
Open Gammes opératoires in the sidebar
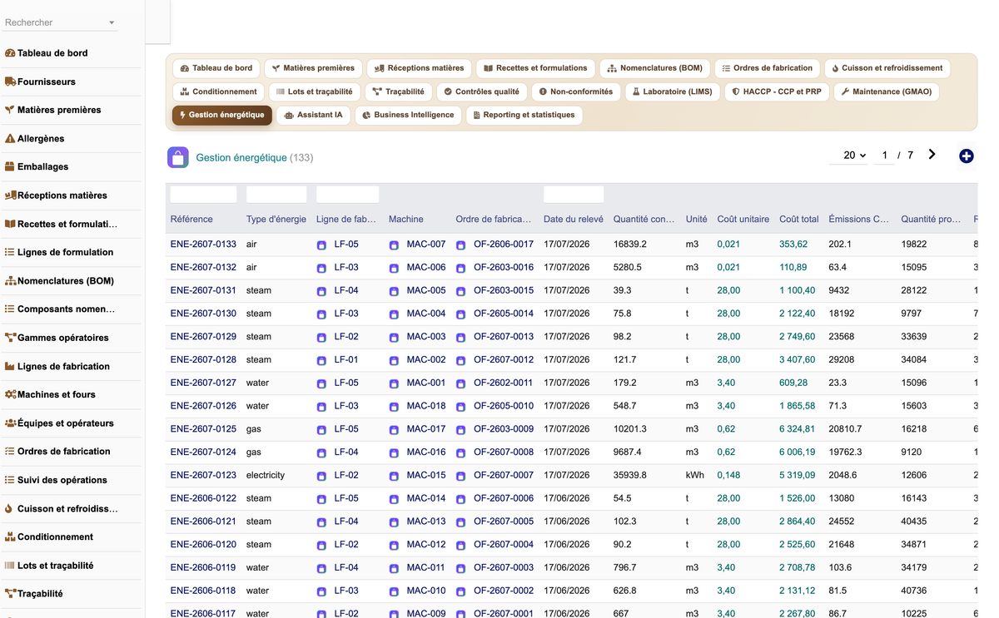[x=57, y=338]
